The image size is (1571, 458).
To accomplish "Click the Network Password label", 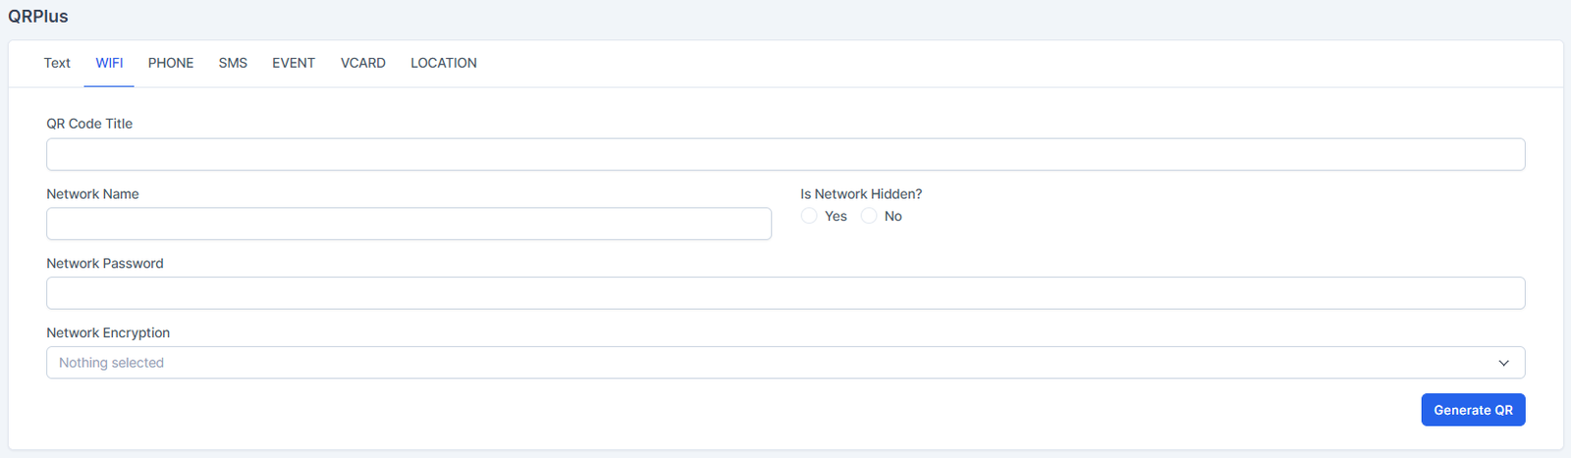I will [x=105, y=264].
